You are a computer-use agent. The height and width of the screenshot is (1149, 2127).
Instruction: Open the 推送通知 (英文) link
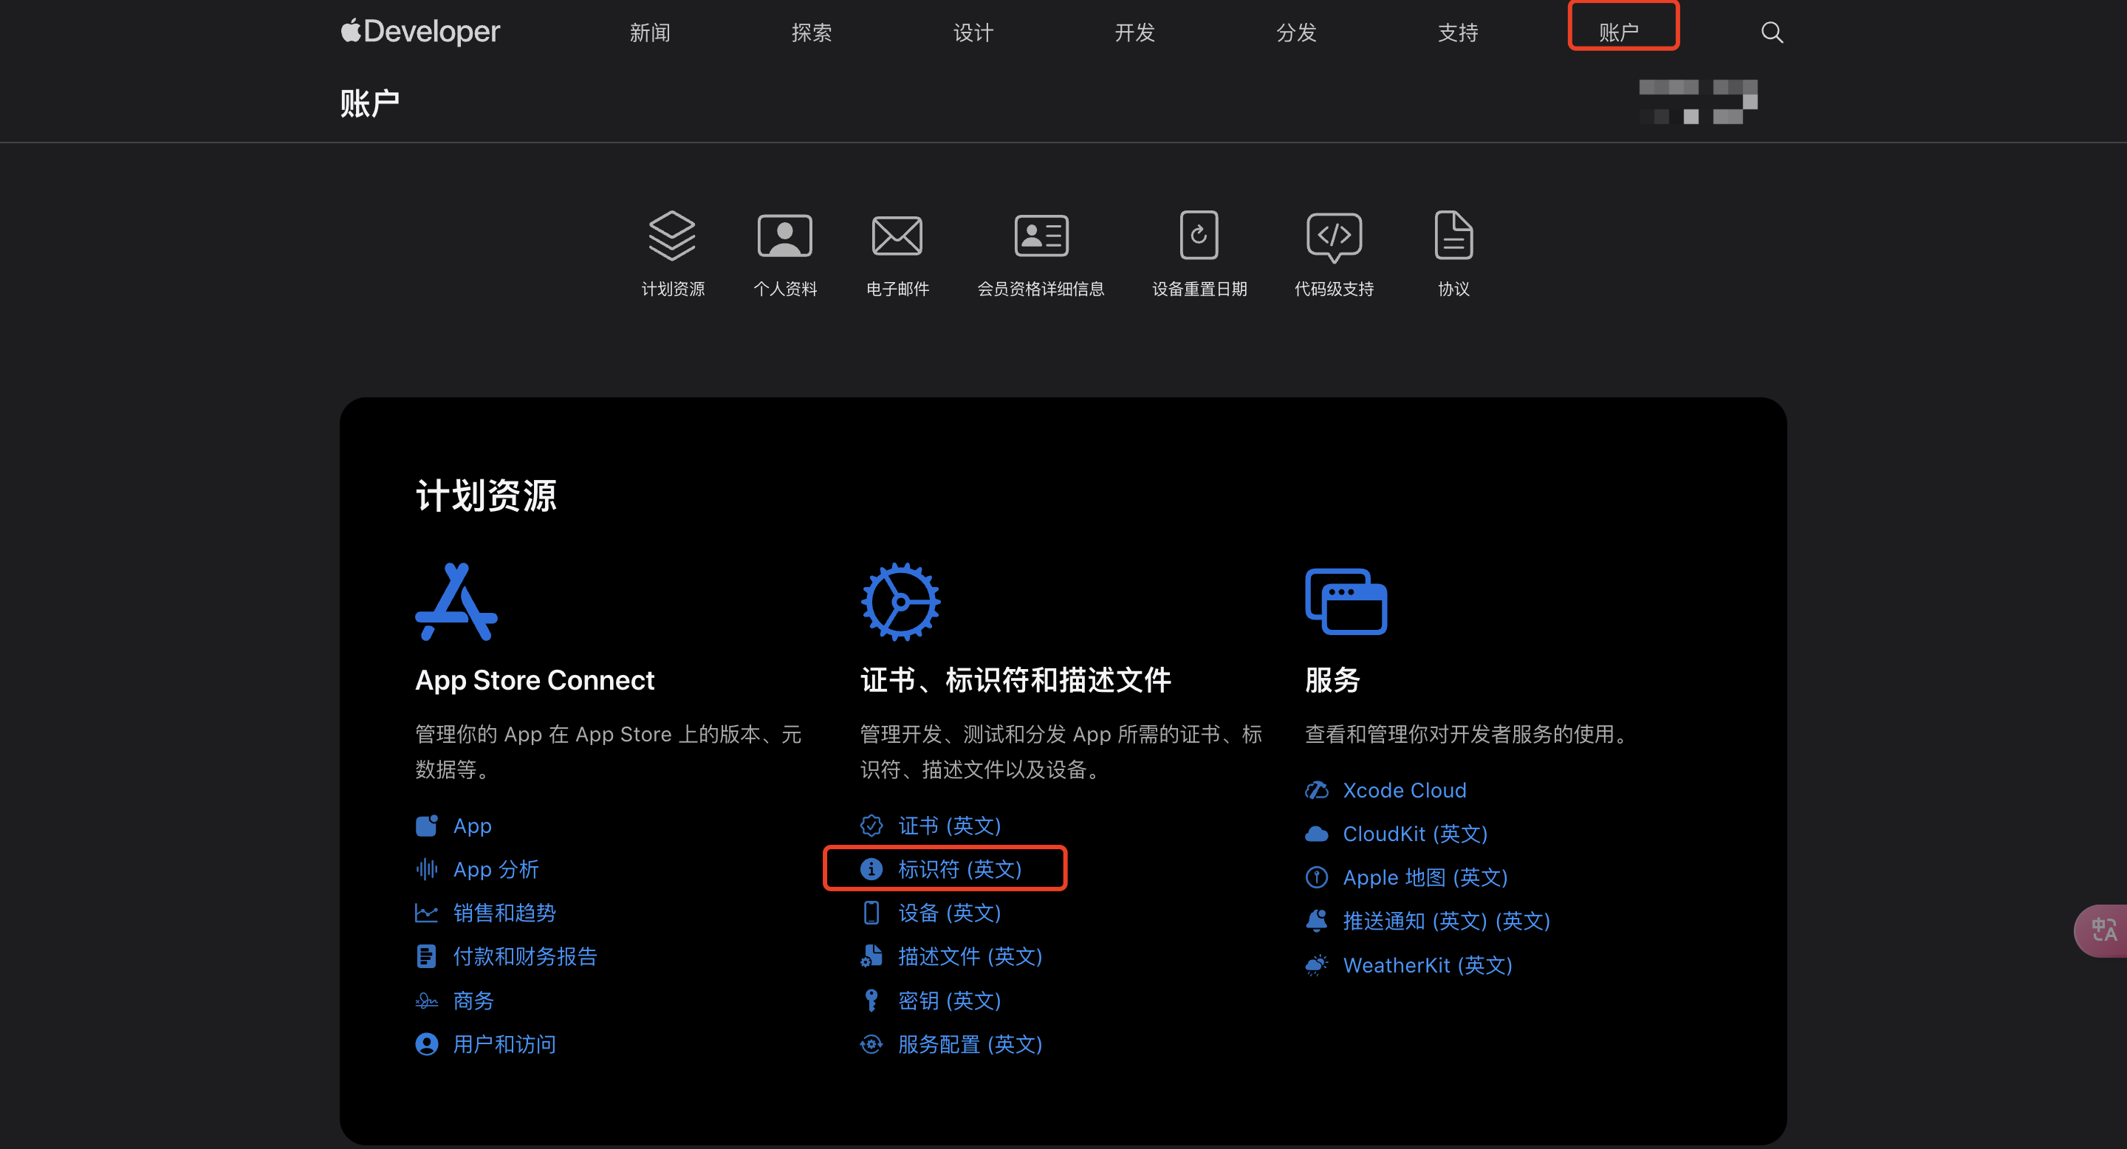1447,921
